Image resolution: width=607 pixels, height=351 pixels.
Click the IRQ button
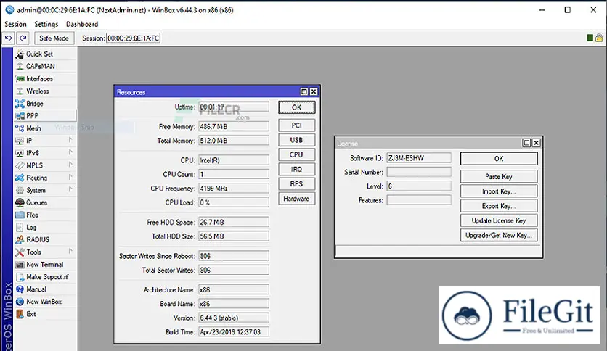(x=296, y=169)
